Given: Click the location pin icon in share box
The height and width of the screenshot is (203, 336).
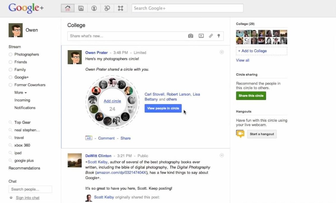Looking at the screenshot, I should [x=219, y=36].
